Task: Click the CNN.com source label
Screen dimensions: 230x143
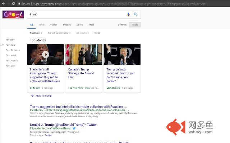Action: [35, 88]
